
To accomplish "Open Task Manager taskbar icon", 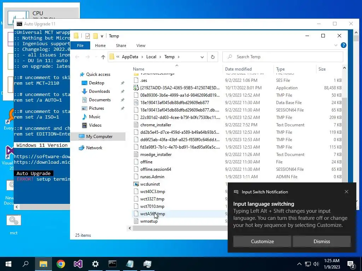I will pyautogui.click(x=147, y=264).
